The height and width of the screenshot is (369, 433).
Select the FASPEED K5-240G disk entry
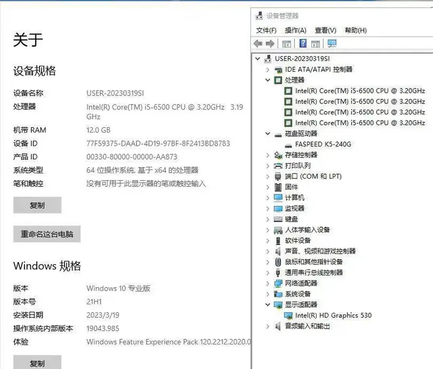323,144
